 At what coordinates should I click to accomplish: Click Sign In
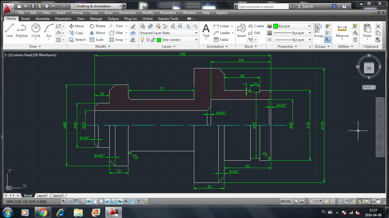point(308,7)
